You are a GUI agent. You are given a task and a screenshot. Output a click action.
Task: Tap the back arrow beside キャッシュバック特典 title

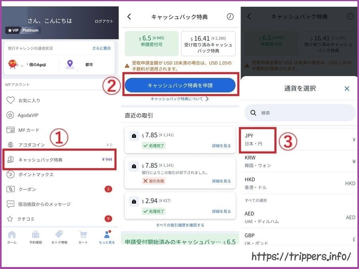point(129,16)
